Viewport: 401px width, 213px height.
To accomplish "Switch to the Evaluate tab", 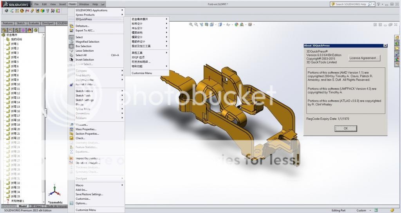I will coord(34,23).
